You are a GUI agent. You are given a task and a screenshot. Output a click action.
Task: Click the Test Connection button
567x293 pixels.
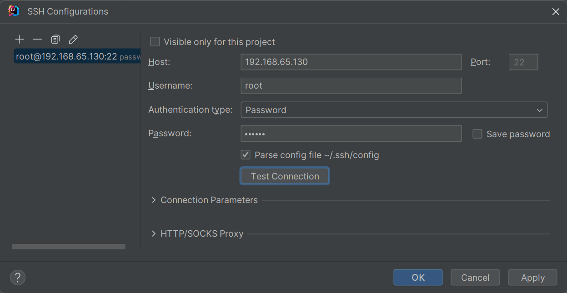tap(285, 176)
